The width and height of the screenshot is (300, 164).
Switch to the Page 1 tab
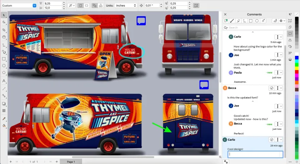[x=71, y=161]
